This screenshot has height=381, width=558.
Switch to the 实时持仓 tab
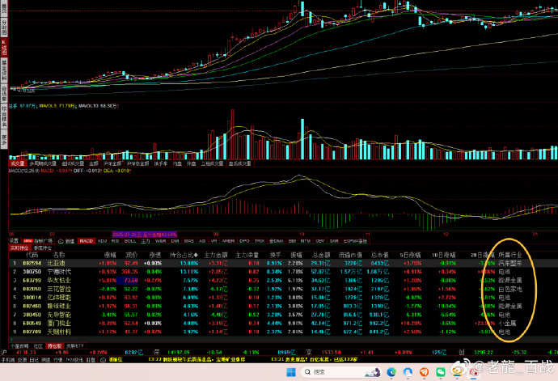pyautogui.click(x=19, y=248)
